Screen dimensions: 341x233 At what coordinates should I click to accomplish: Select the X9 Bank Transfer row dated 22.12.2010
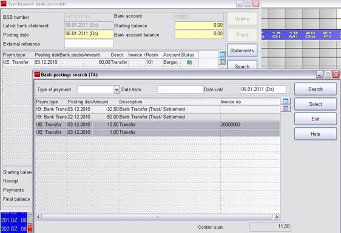coord(158,117)
